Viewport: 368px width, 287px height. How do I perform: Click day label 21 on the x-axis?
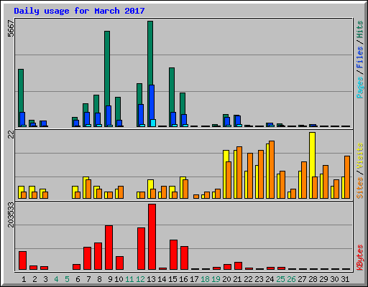pos(237,279)
